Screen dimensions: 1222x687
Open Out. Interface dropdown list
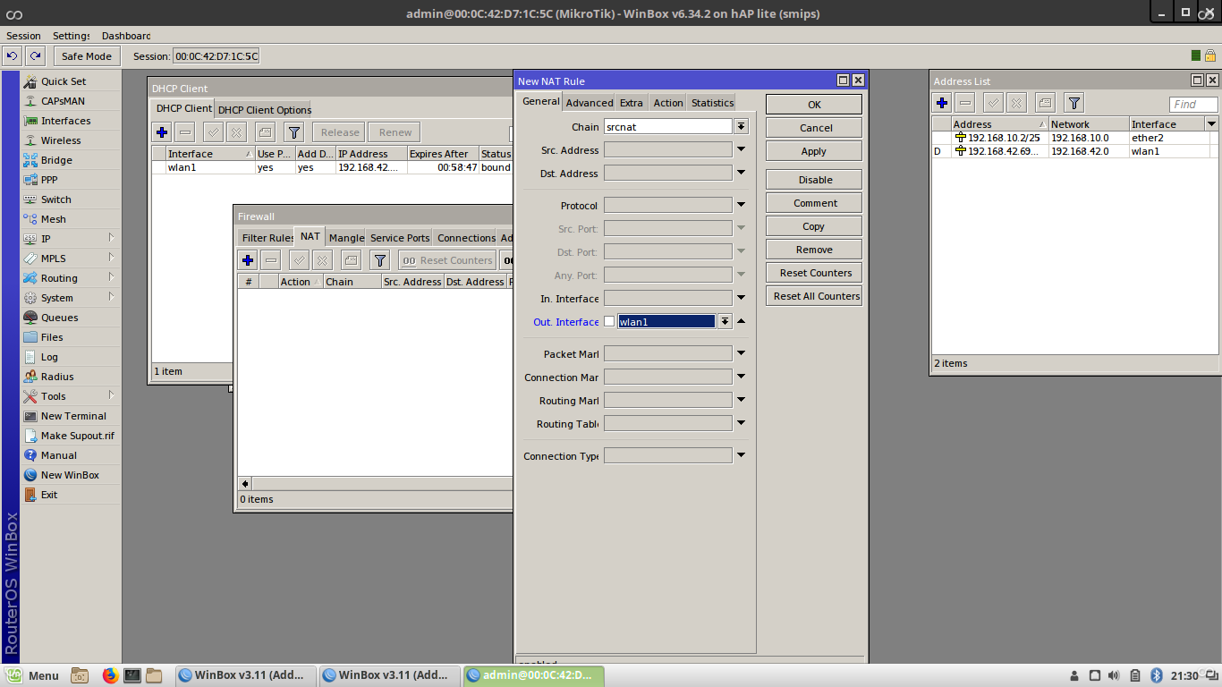(725, 321)
